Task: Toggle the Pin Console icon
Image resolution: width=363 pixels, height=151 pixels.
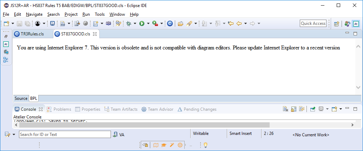Action: (x=313, y=109)
